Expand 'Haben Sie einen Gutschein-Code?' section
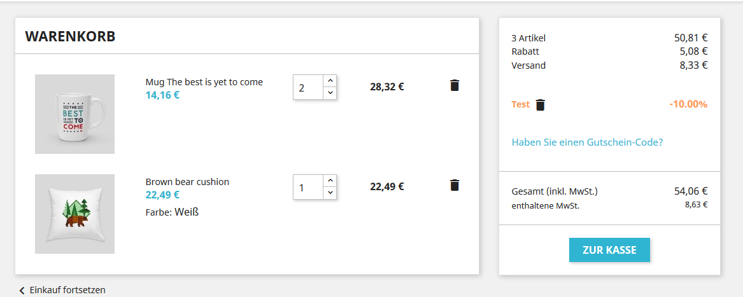 [587, 142]
